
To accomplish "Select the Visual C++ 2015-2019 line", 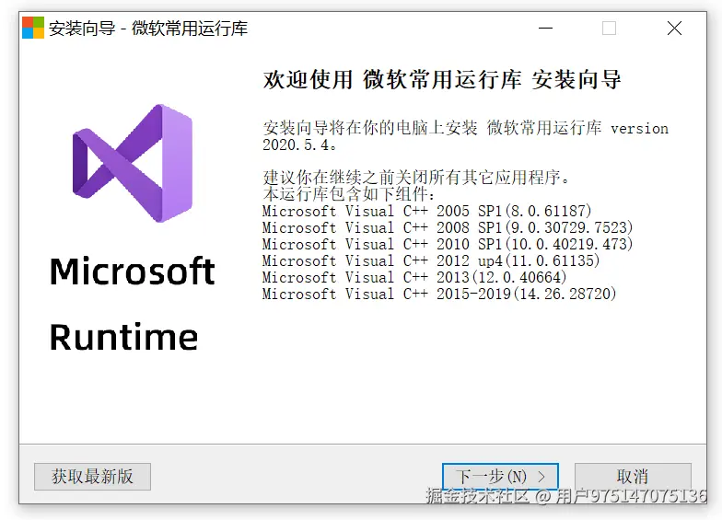I will 439,294.
